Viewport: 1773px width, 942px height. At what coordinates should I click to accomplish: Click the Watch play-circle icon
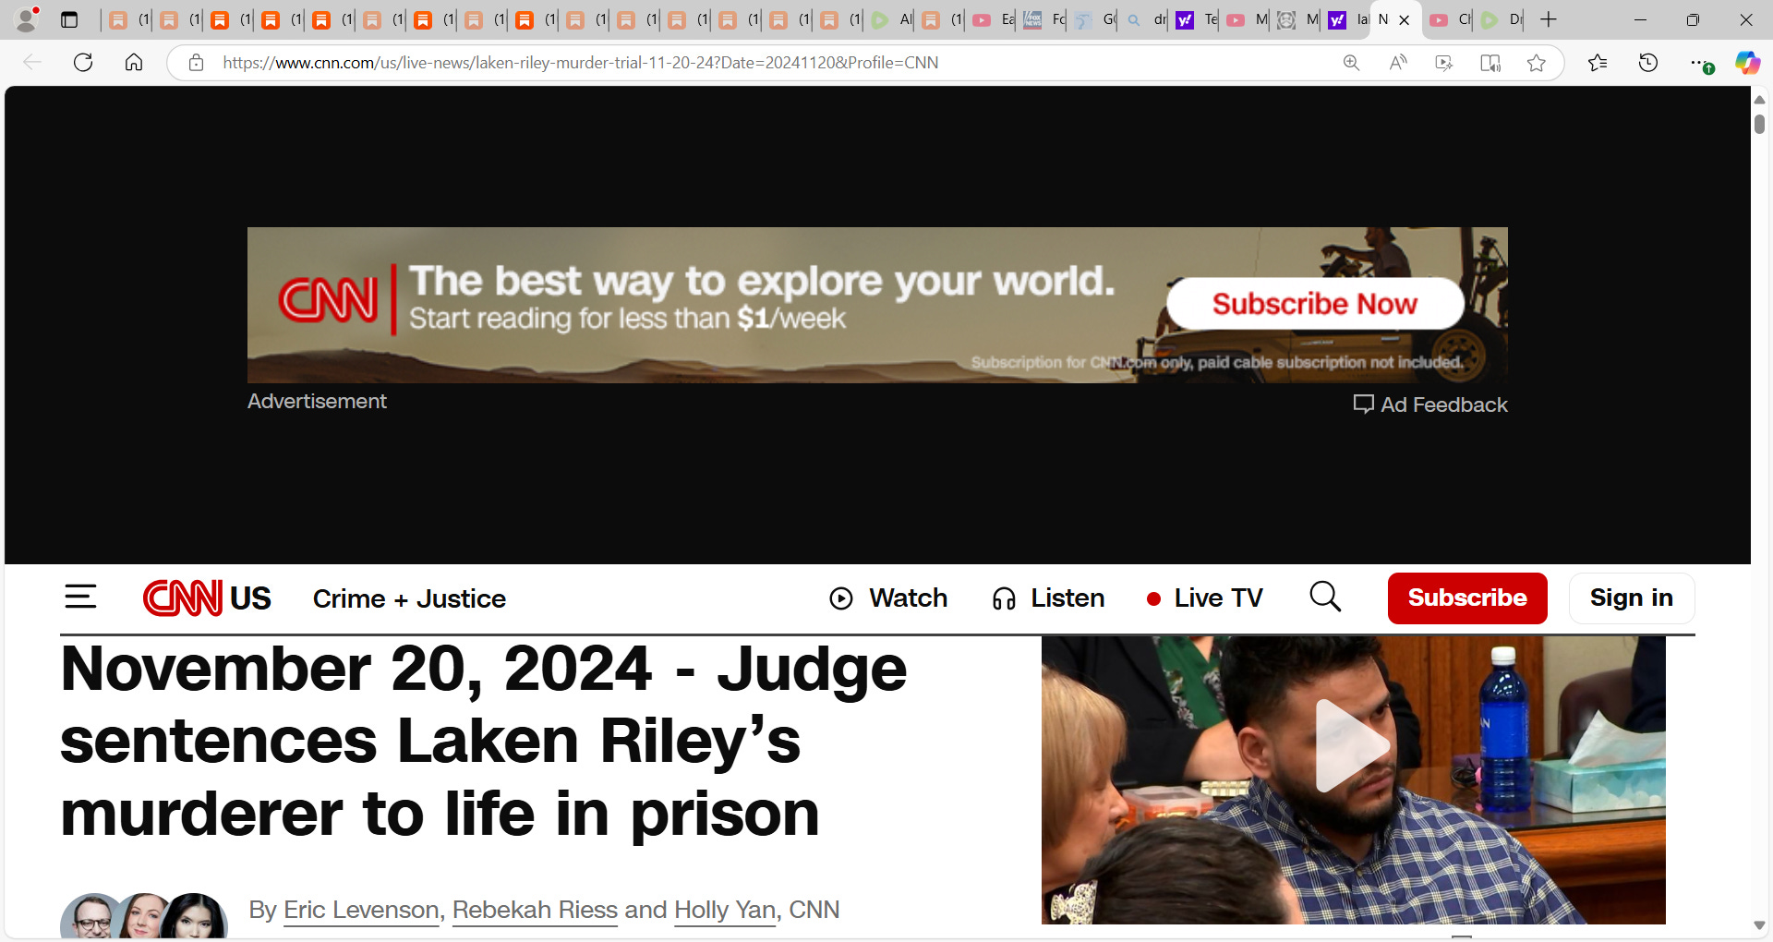click(x=841, y=598)
